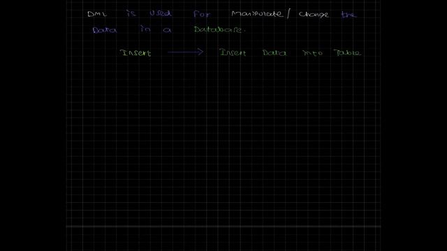Click the word 'Table' in the third line
The width and height of the screenshot is (447, 251).
[x=347, y=53]
